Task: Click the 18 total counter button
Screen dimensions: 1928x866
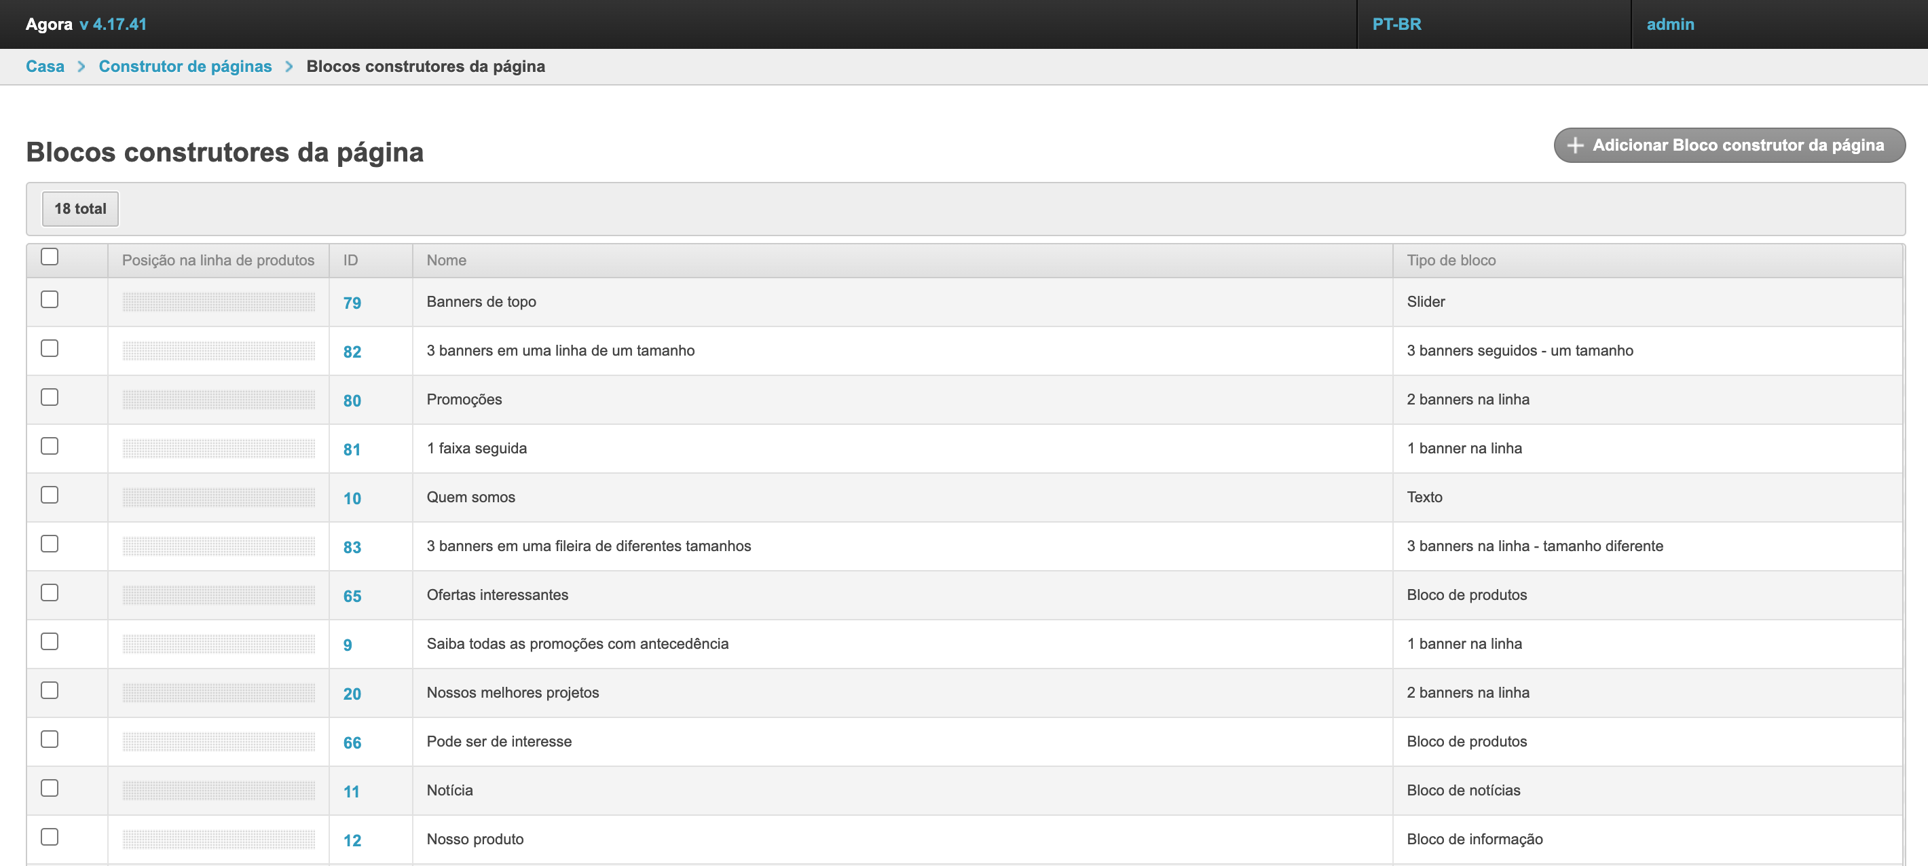Action: tap(80, 209)
